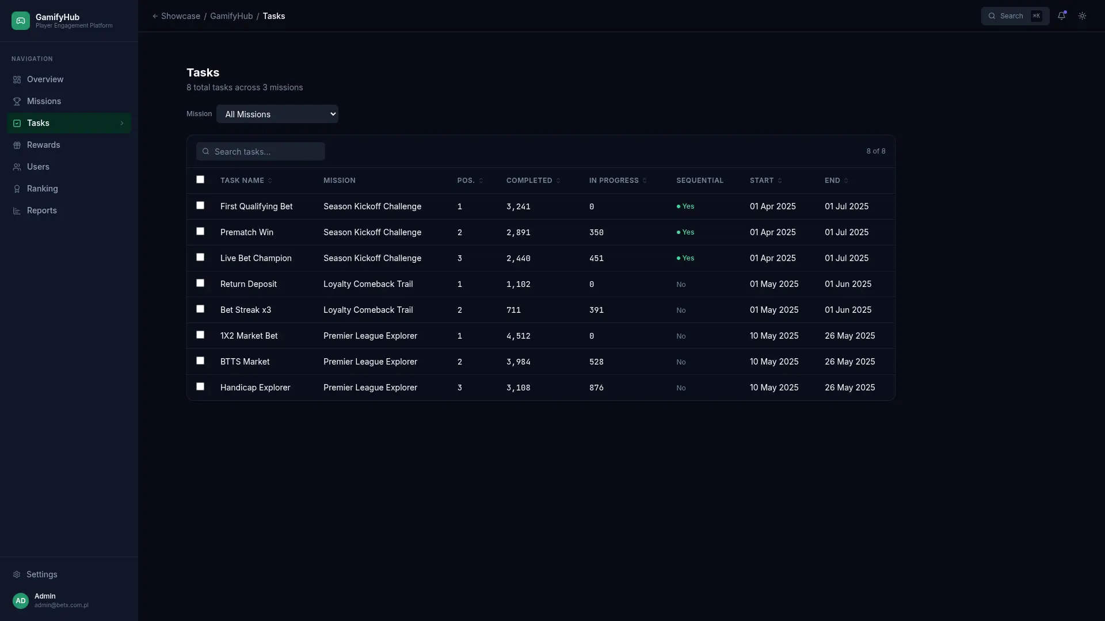1105x621 pixels.
Task: Click the GamifyHub logo icon
Action: point(21,21)
